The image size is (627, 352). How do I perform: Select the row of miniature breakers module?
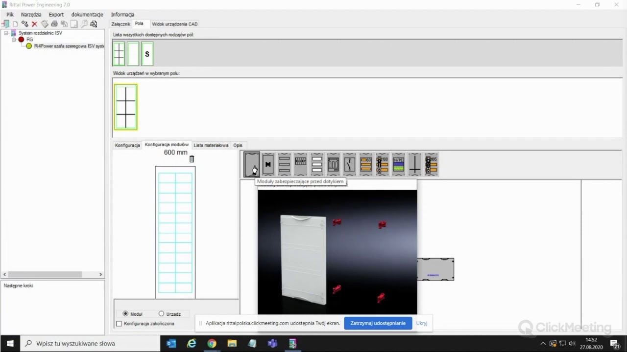point(301,164)
